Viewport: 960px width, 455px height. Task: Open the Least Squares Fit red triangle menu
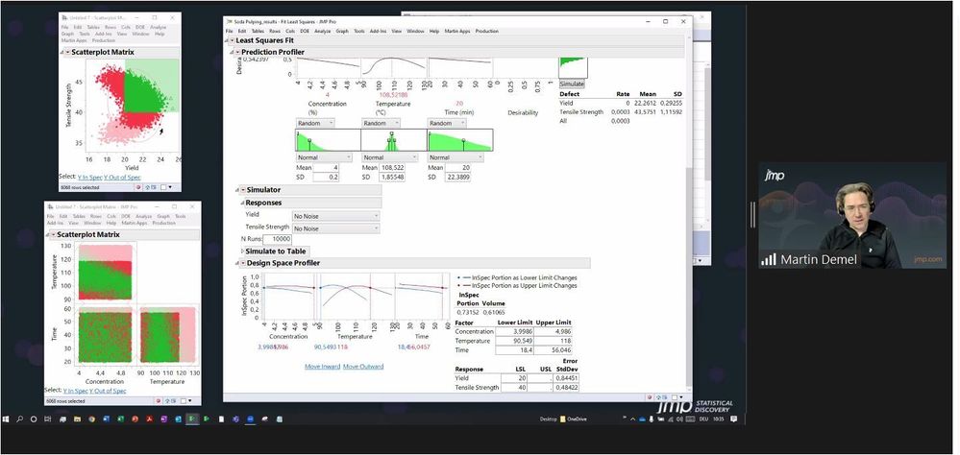(x=232, y=40)
